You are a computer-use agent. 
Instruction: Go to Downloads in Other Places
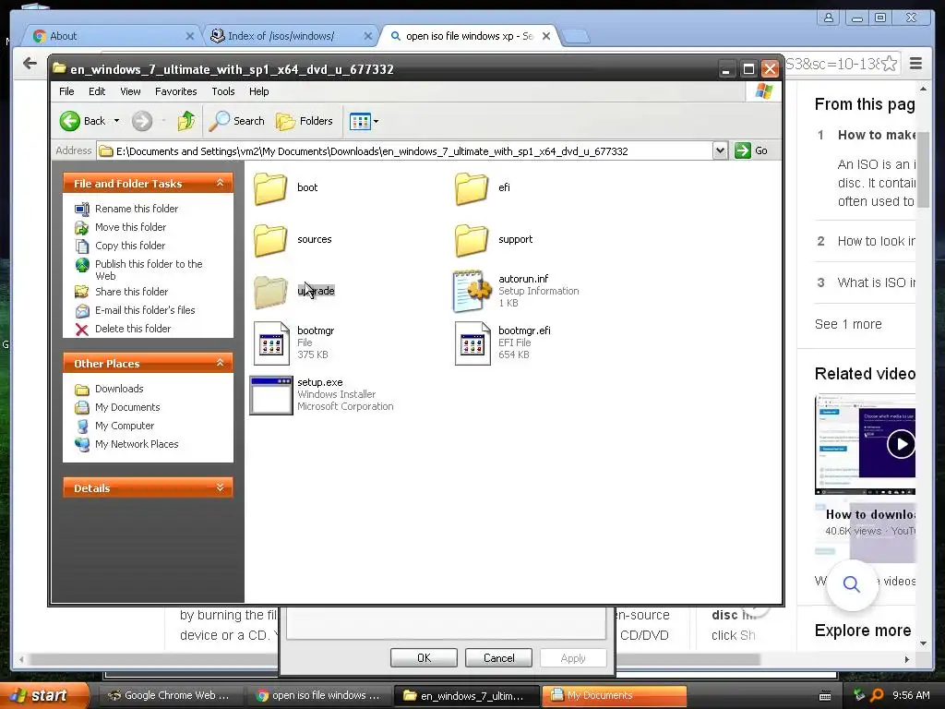click(x=119, y=389)
